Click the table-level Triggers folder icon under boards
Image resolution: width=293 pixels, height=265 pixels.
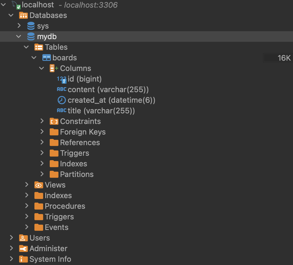pos(54,153)
